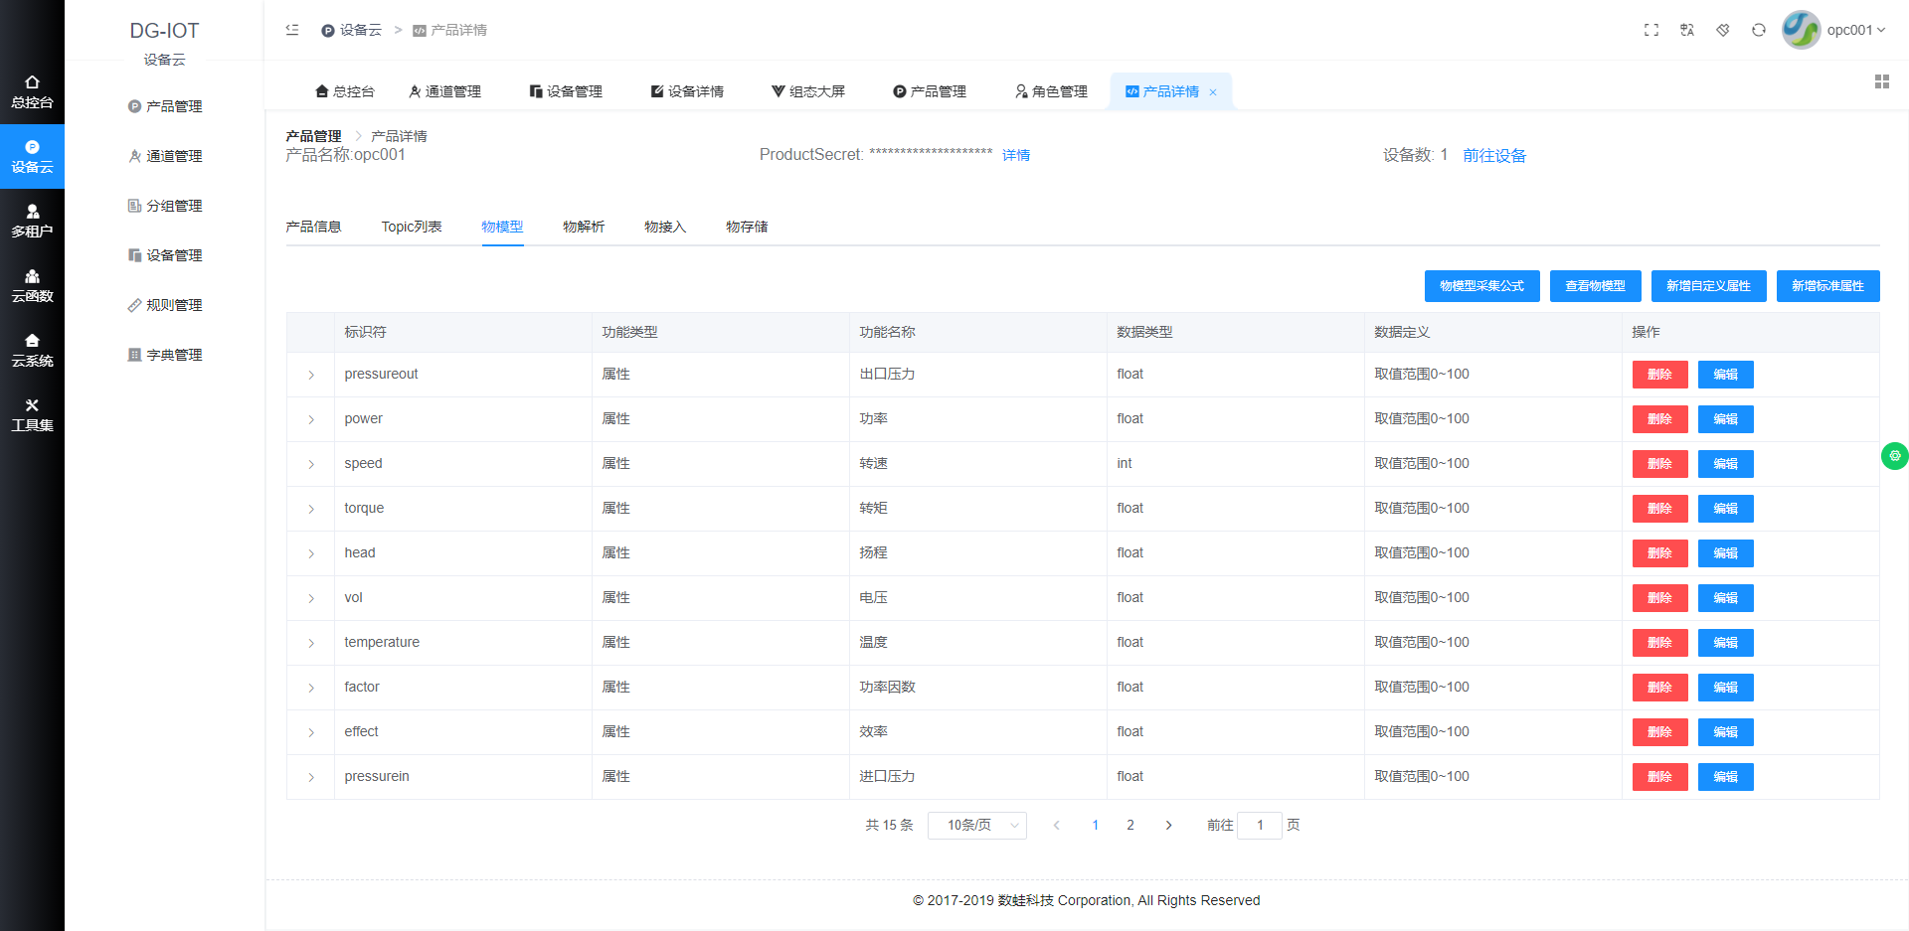
Task: Switch to the 通道管理 page tab
Action: pyautogui.click(x=444, y=91)
